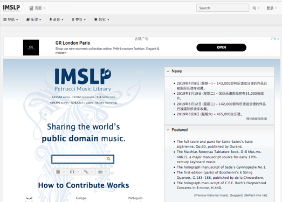
Task: Click the 2019年4月8日 news entry
Action: (222, 86)
